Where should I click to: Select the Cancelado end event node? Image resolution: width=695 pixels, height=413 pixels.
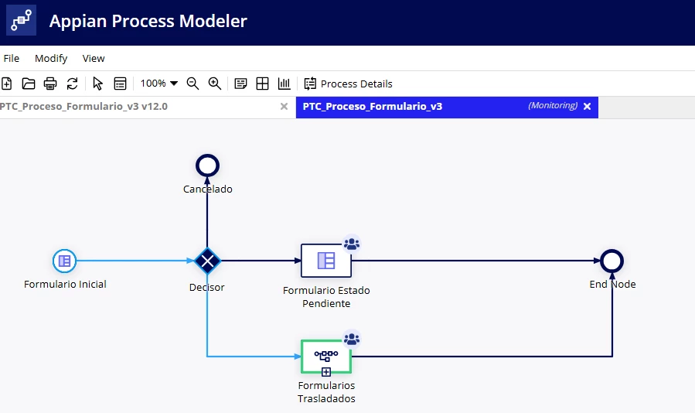(207, 166)
